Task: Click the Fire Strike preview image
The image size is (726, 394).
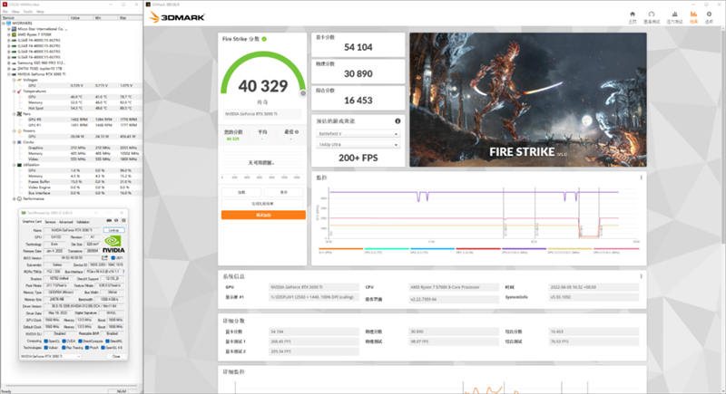Action: 528,100
